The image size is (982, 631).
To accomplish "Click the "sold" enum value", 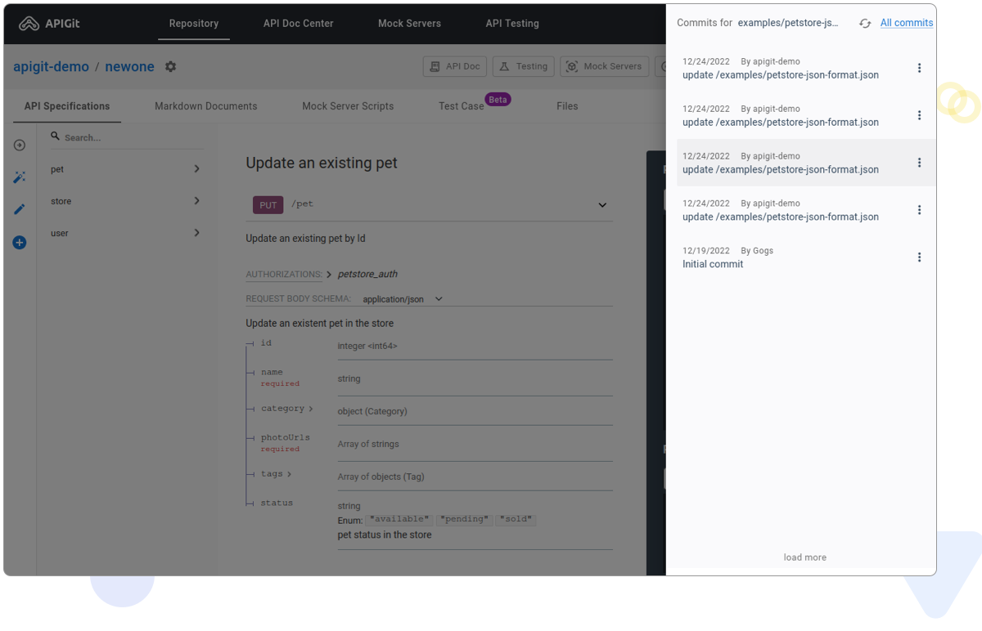I will (x=516, y=519).
